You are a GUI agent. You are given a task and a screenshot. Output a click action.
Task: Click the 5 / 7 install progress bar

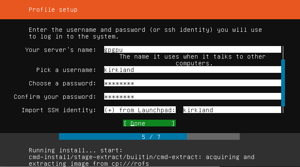(149, 136)
